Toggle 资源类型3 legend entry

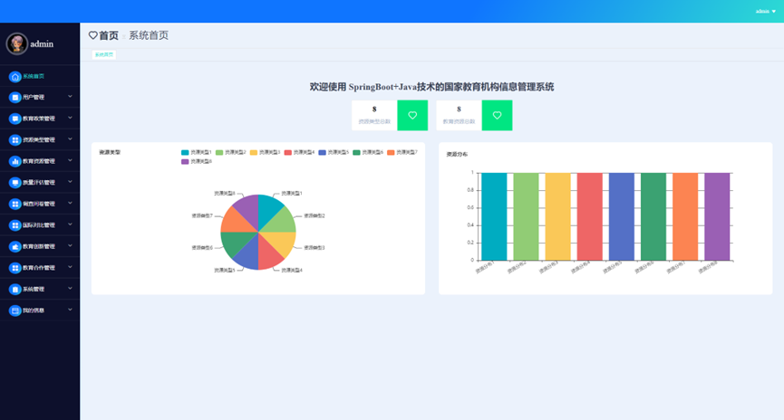[265, 152]
